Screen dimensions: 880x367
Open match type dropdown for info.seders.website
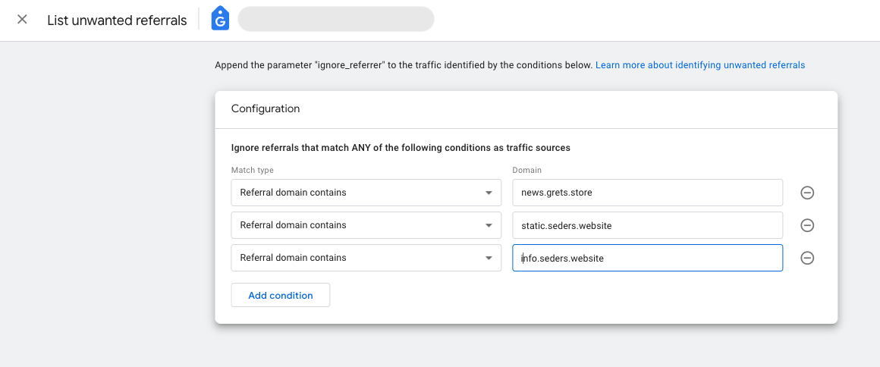point(366,258)
